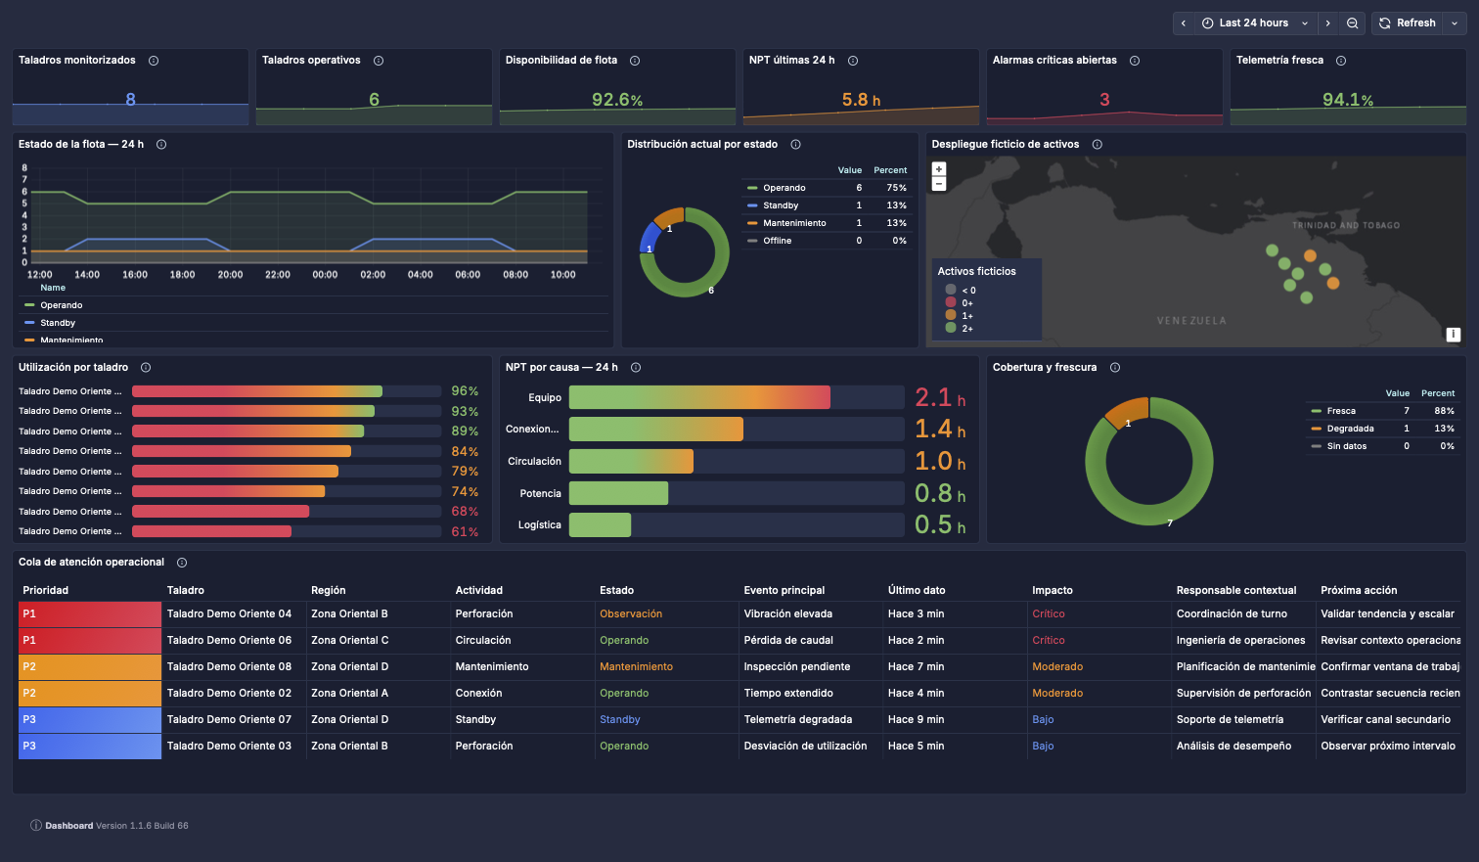
Task: Click the Mantenimiento slice of distribution donut
Action: pos(669,216)
